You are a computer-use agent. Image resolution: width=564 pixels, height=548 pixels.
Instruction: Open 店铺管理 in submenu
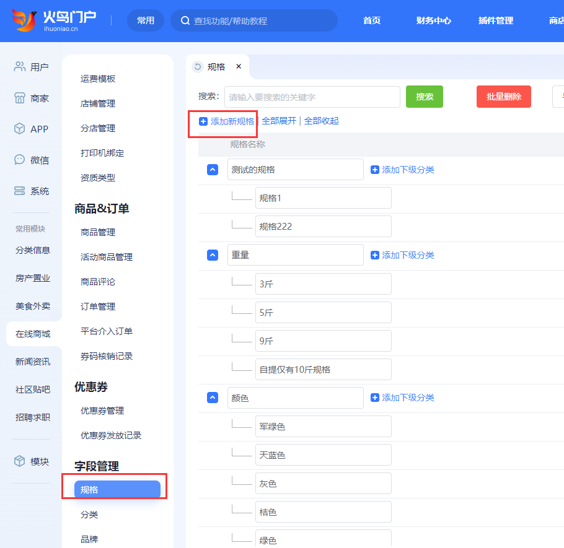(x=98, y=103)
